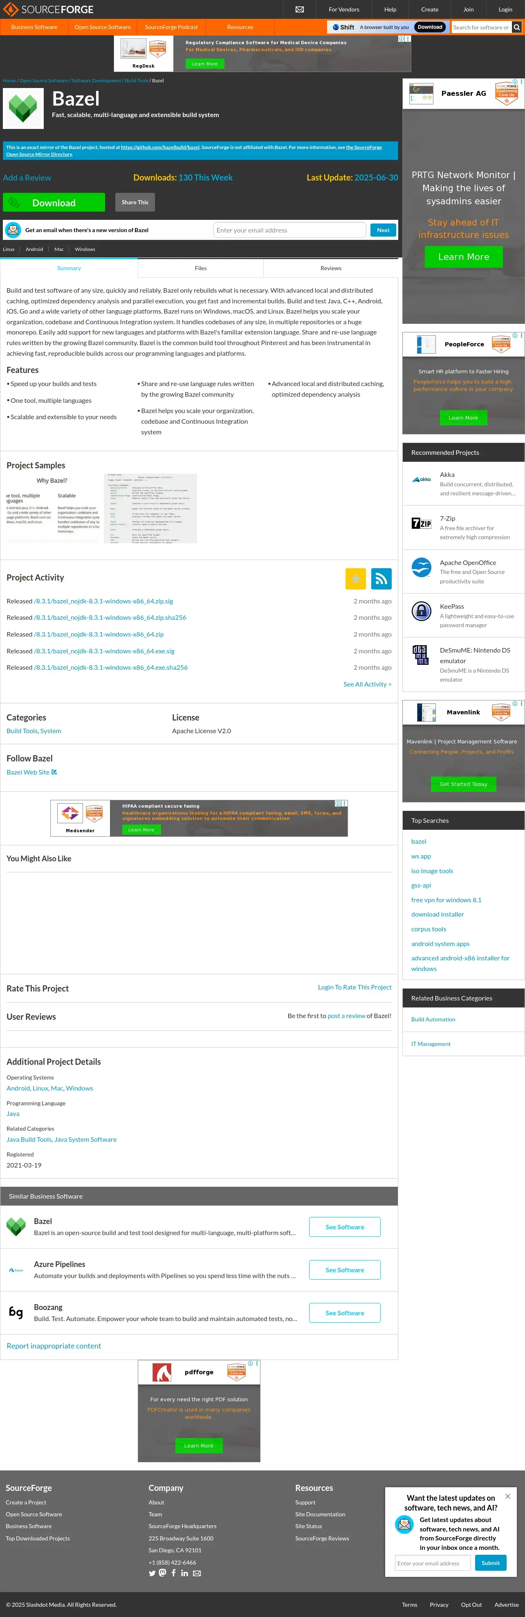Focus the Search for software field
The height and width of the screenshot is (1617, 525).
pos(482,27)
